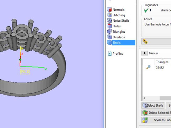Screen dimensions: 171x128
Task: Click the Manual section label
Action: coord(154,53)
